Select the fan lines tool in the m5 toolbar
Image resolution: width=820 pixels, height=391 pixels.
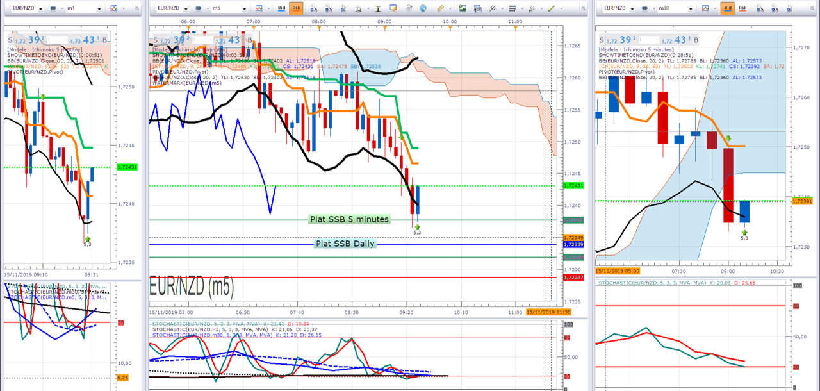point(532,8)
